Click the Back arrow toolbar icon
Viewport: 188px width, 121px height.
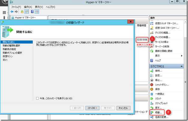coord(12,12)
